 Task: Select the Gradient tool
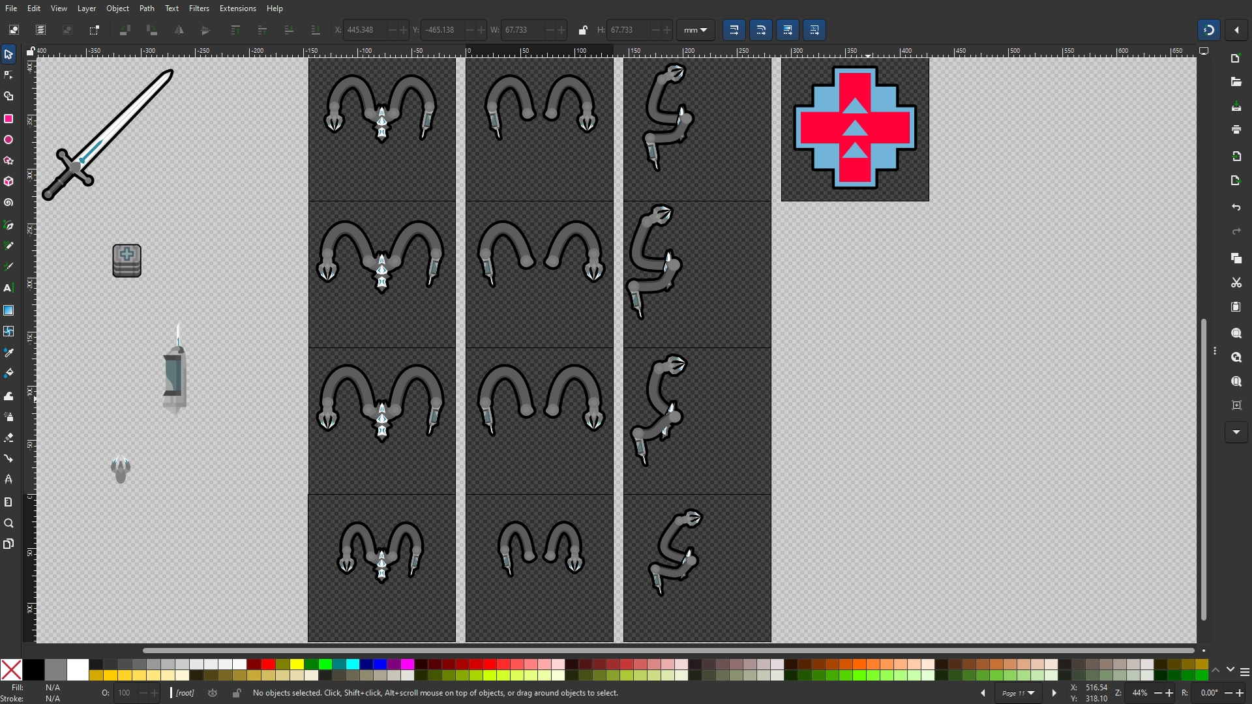pyautogui.click(x=8, y=310)
